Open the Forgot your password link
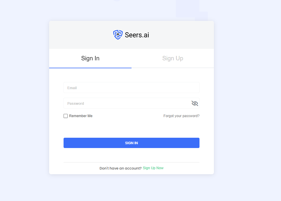Viewport: 281px width, 201px height. 181,116
